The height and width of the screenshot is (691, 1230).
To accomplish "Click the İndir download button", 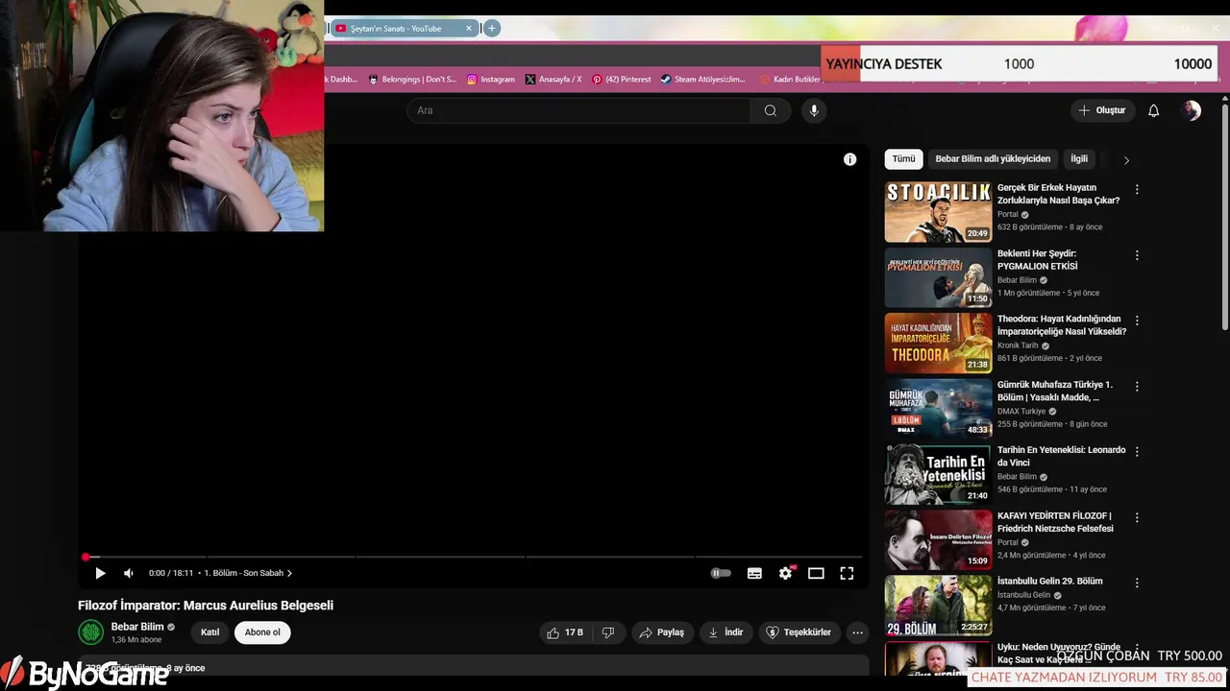I will pos(726,632).
